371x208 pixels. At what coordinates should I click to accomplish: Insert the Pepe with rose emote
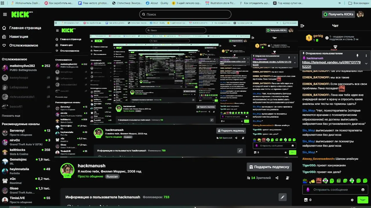tap(305, 181)
